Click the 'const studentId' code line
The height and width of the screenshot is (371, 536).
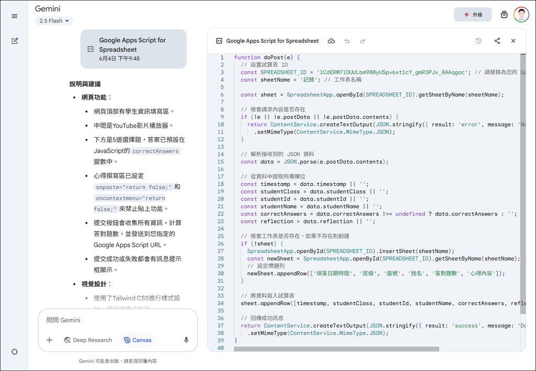point(305,199)
